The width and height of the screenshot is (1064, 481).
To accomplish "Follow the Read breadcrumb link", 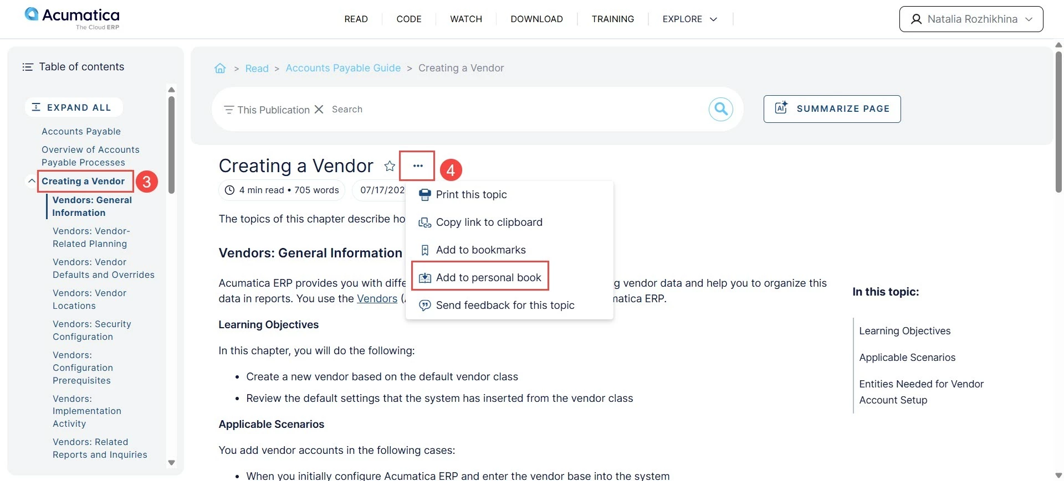I will [x=257, y=69].
